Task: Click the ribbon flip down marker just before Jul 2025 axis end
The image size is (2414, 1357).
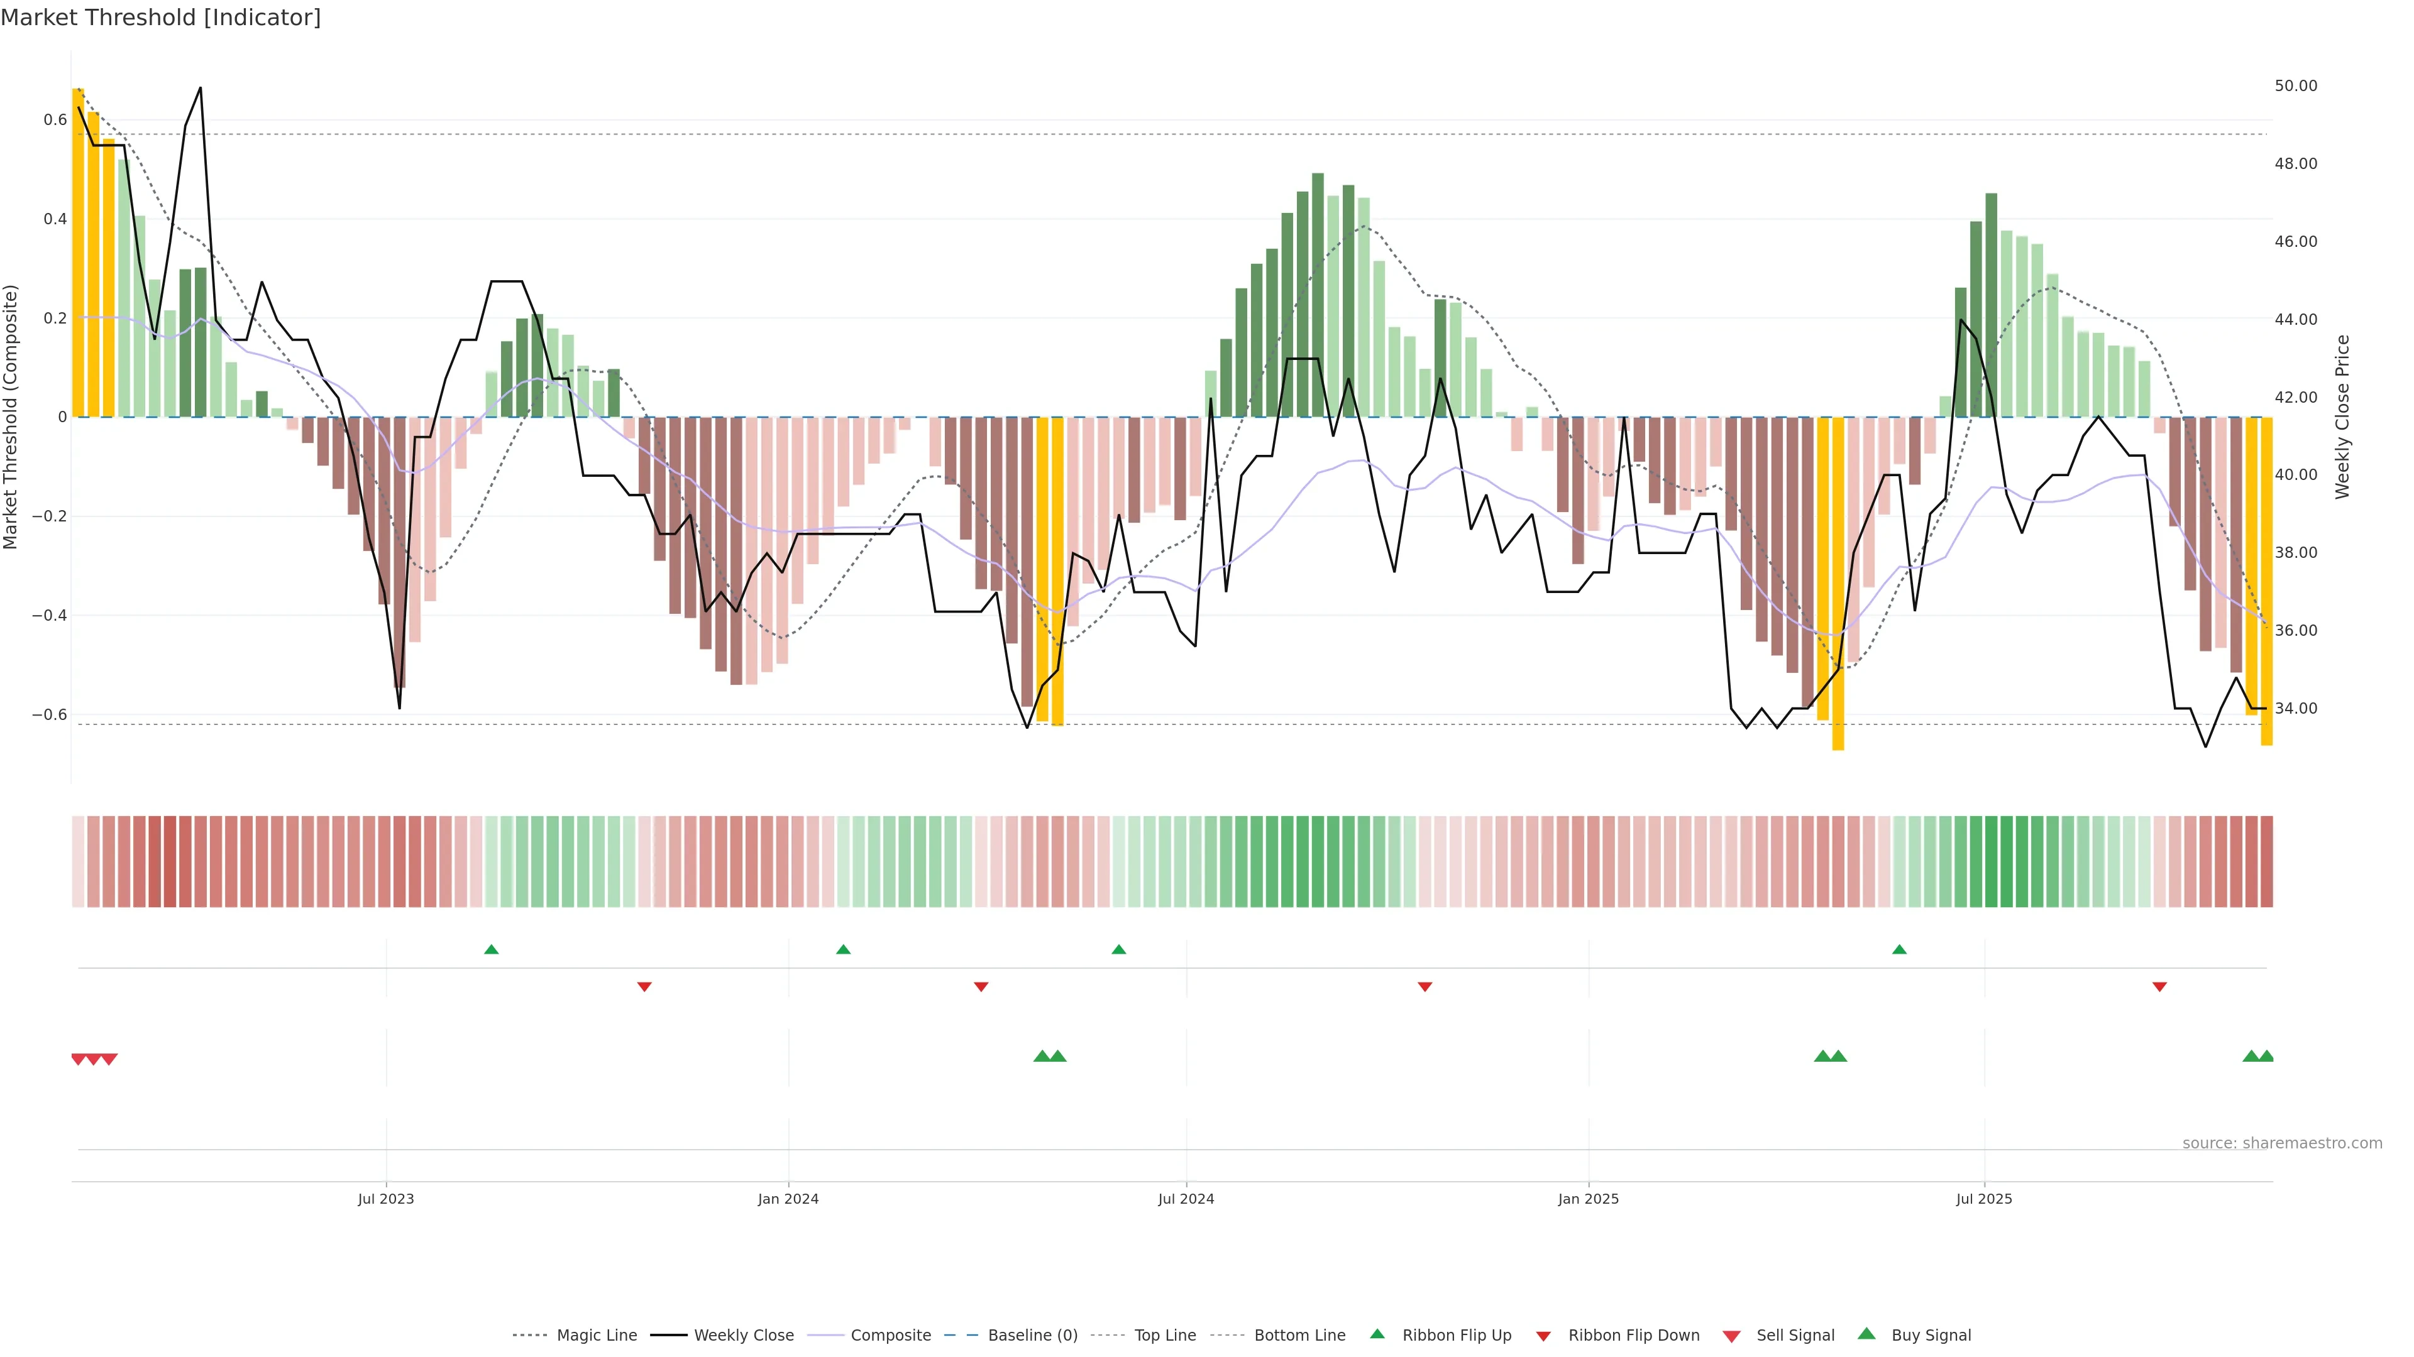Action: click(x=2159, y=986)
